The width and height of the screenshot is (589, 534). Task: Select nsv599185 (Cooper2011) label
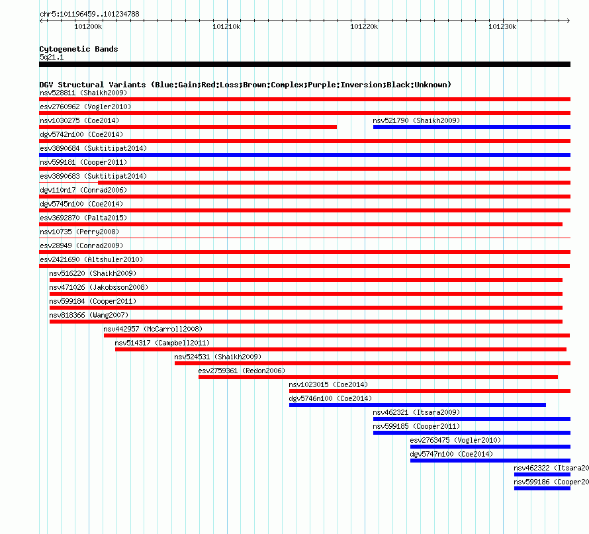(416, 426)
